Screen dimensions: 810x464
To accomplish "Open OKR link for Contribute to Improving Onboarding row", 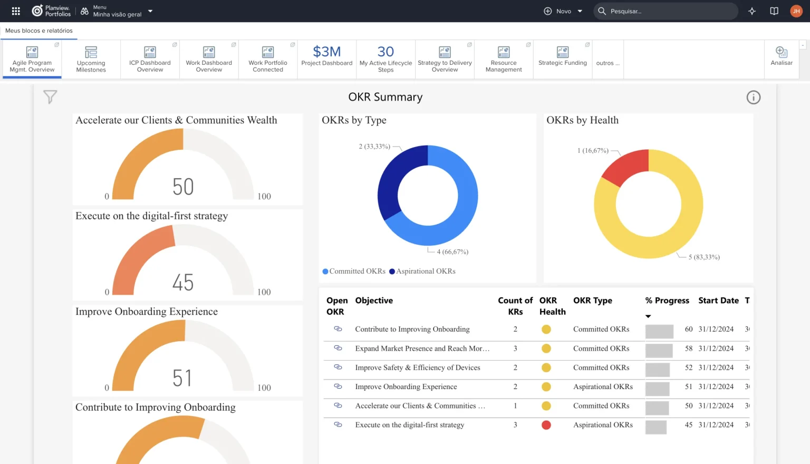I will (338, 329).
